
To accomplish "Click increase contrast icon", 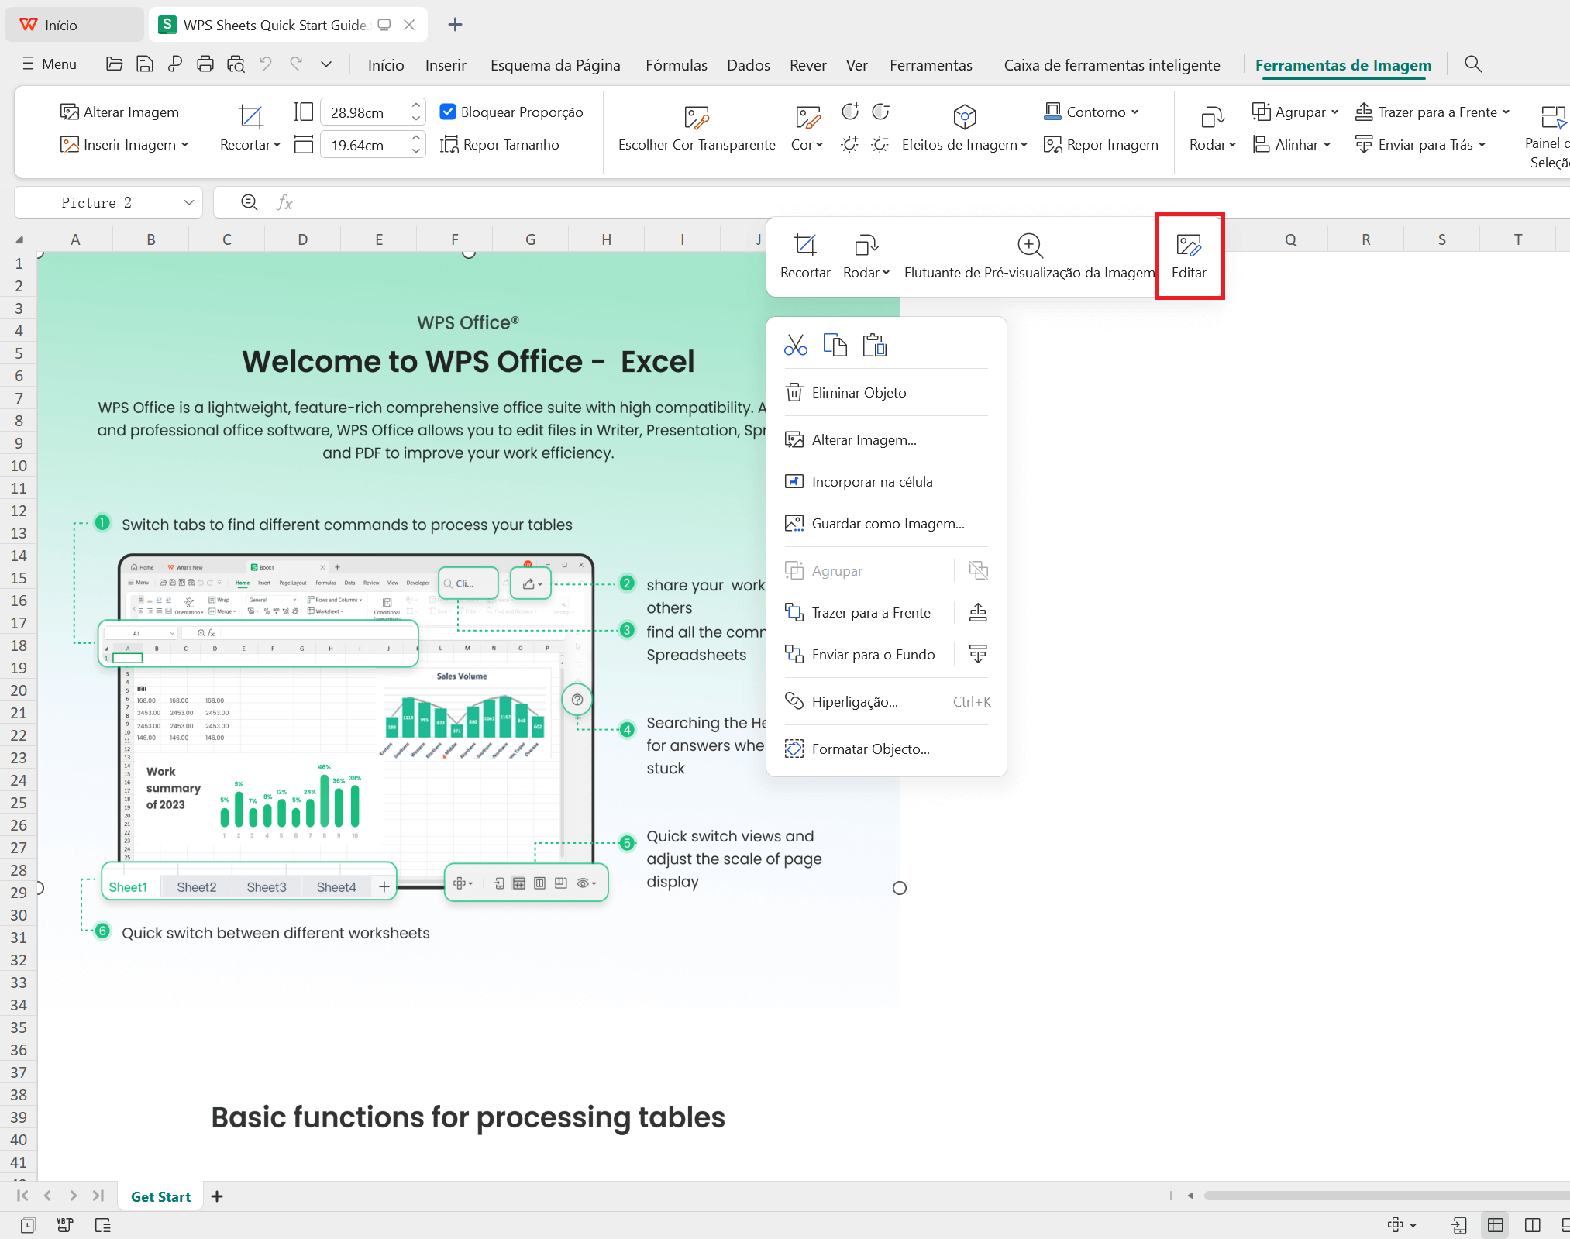I will [850, 112].
